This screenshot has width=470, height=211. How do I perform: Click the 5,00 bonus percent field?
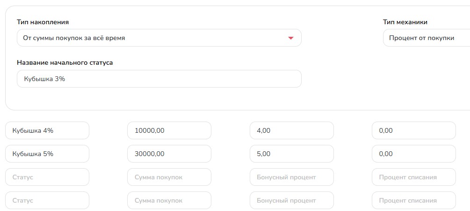(x=291, y=154)
